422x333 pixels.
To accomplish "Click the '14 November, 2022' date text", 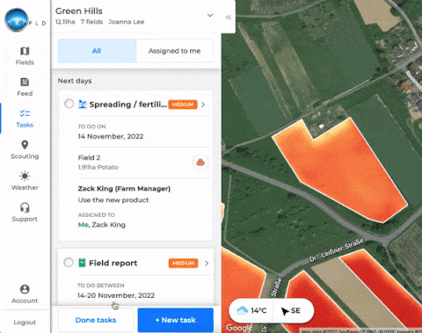I will [111, 136].
